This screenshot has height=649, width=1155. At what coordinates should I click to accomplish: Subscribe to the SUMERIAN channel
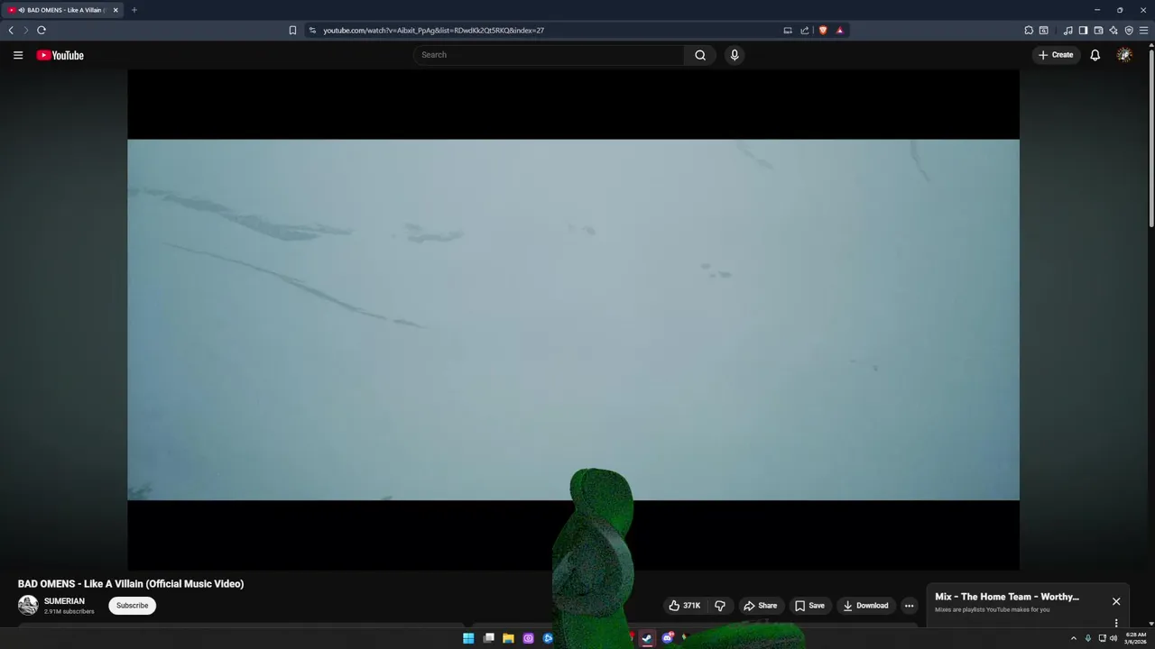tap(132, 606)
